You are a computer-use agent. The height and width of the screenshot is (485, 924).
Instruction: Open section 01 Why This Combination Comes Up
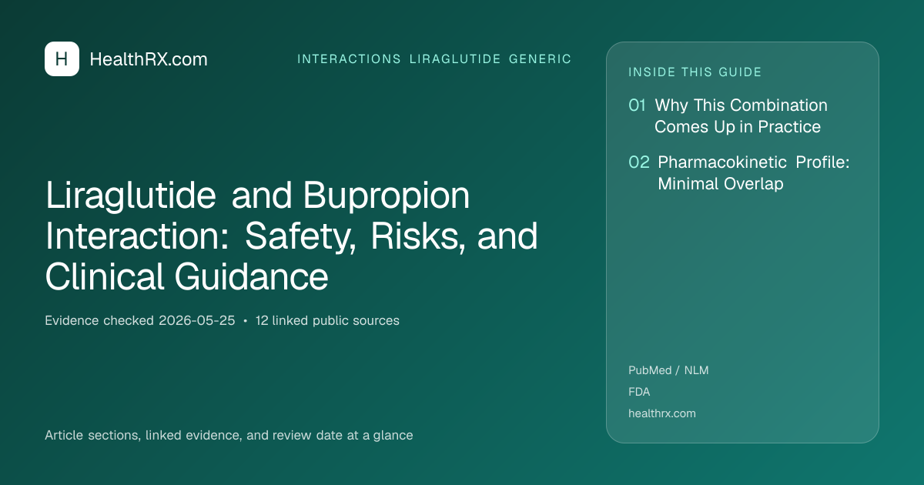pyautogui.click(x=728, y=115)
